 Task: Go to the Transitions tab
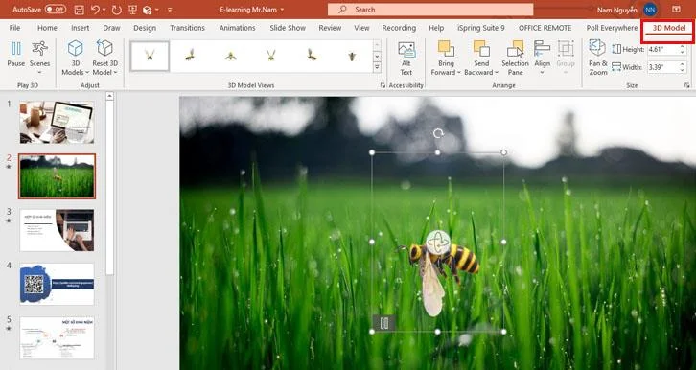(x=187, y=28)
